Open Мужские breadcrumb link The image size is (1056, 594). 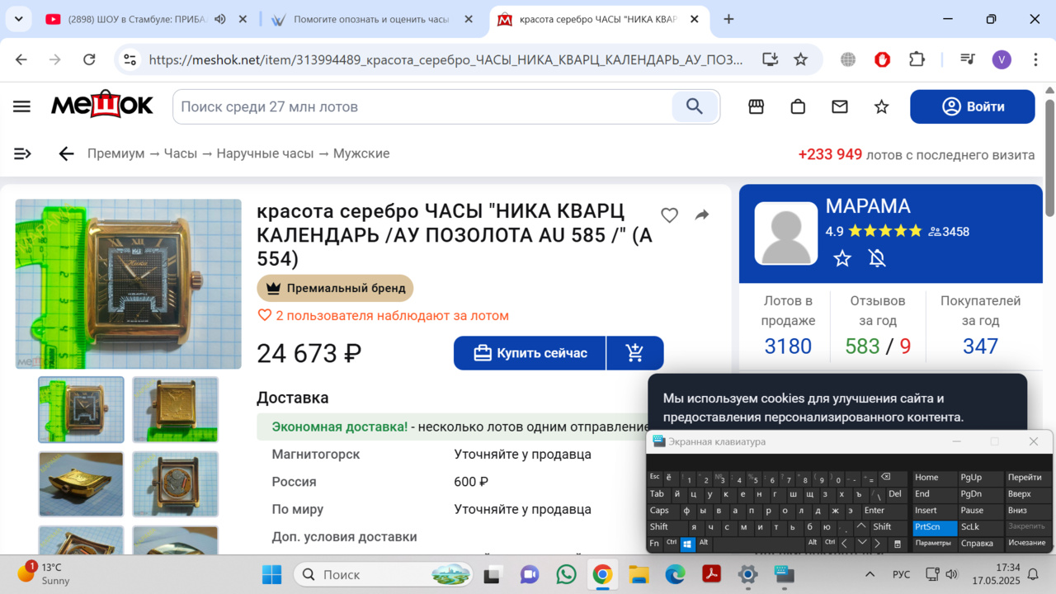pyautogui.click(x=361, y=153)
